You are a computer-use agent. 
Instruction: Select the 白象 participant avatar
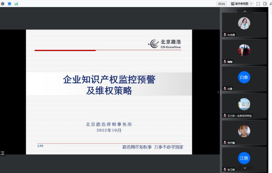point(244,77)
